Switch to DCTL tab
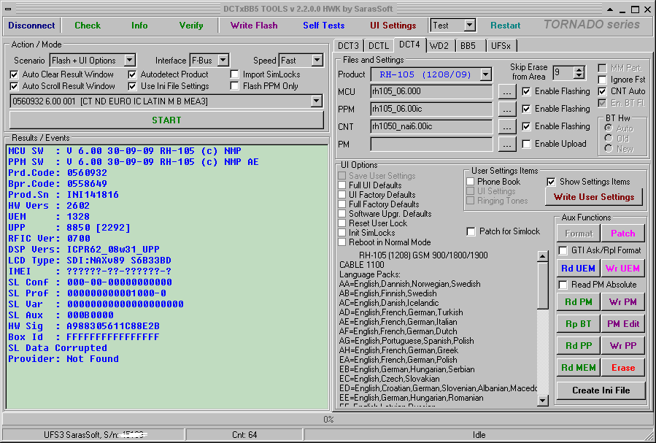This screenshot has width=656, height=443. 379,45
